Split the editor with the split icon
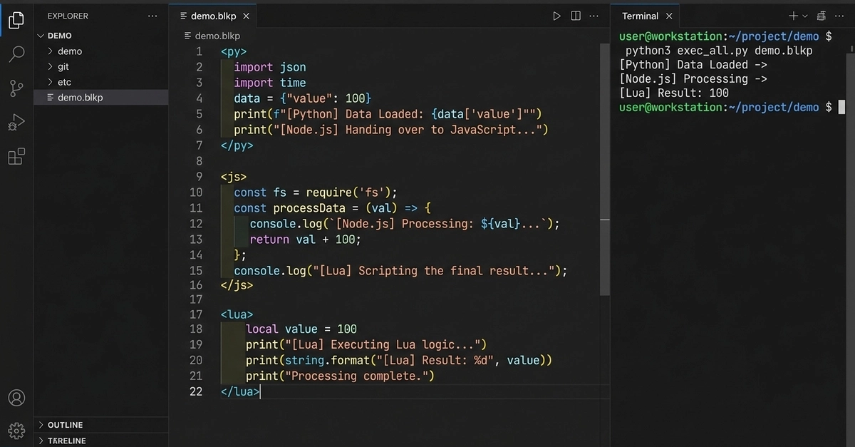This screenshot has width=855, height=447. click(576, 16)
